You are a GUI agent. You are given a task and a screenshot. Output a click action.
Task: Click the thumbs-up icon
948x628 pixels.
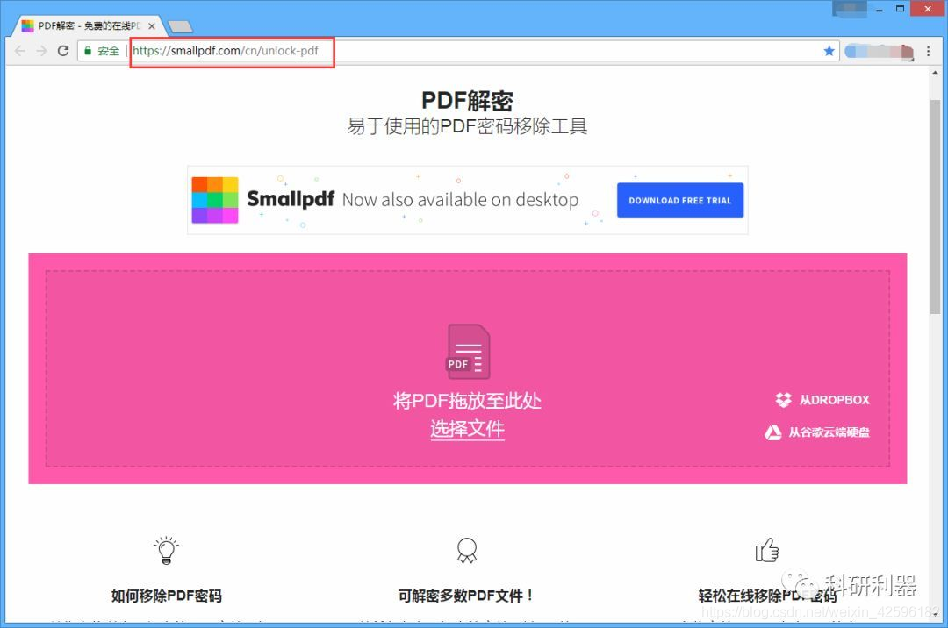[x=766, y=550]
